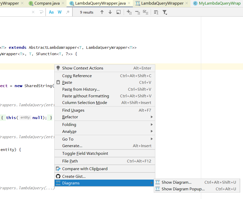Click the diagram icon beside Diagrams
The height and width of the screenshot is (199, 243).
(58, 183)
